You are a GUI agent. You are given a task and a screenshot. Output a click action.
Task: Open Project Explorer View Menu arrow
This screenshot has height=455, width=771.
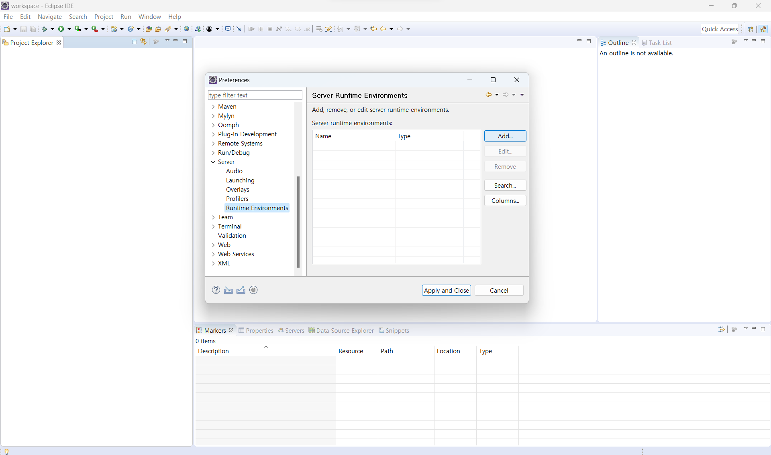167,41
